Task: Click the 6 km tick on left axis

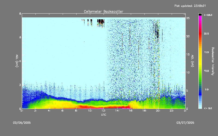Action: coord(20,37)
